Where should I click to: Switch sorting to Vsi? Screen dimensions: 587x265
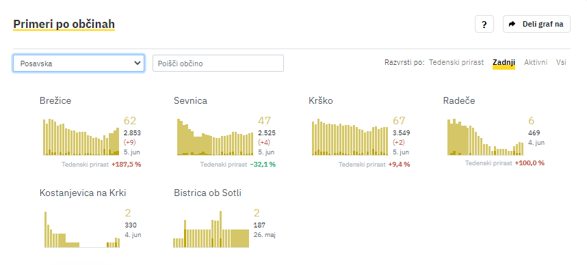point(561,62)
